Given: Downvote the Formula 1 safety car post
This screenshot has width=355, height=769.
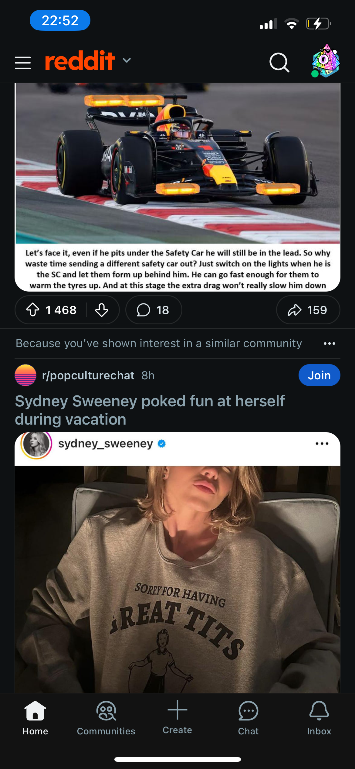Looking at the screenshot, I should pos(102,310).
